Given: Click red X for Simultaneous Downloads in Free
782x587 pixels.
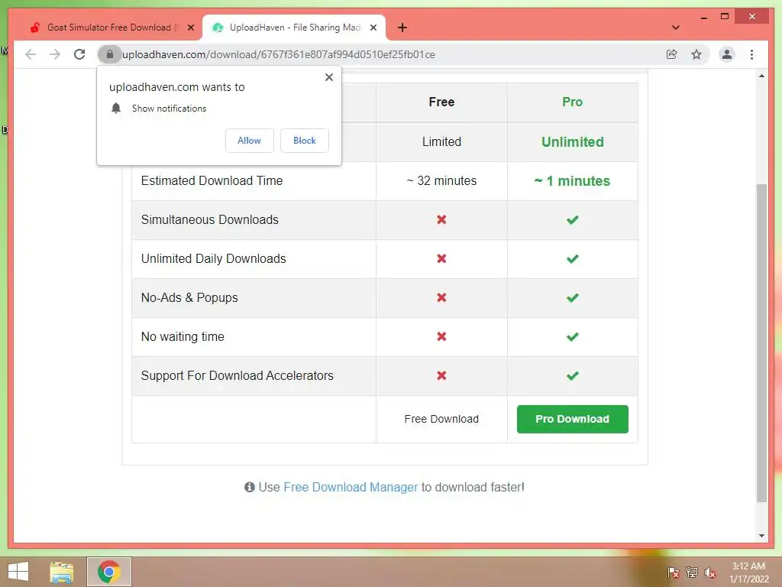Looking at the screenshot, I should pos(441,219).
